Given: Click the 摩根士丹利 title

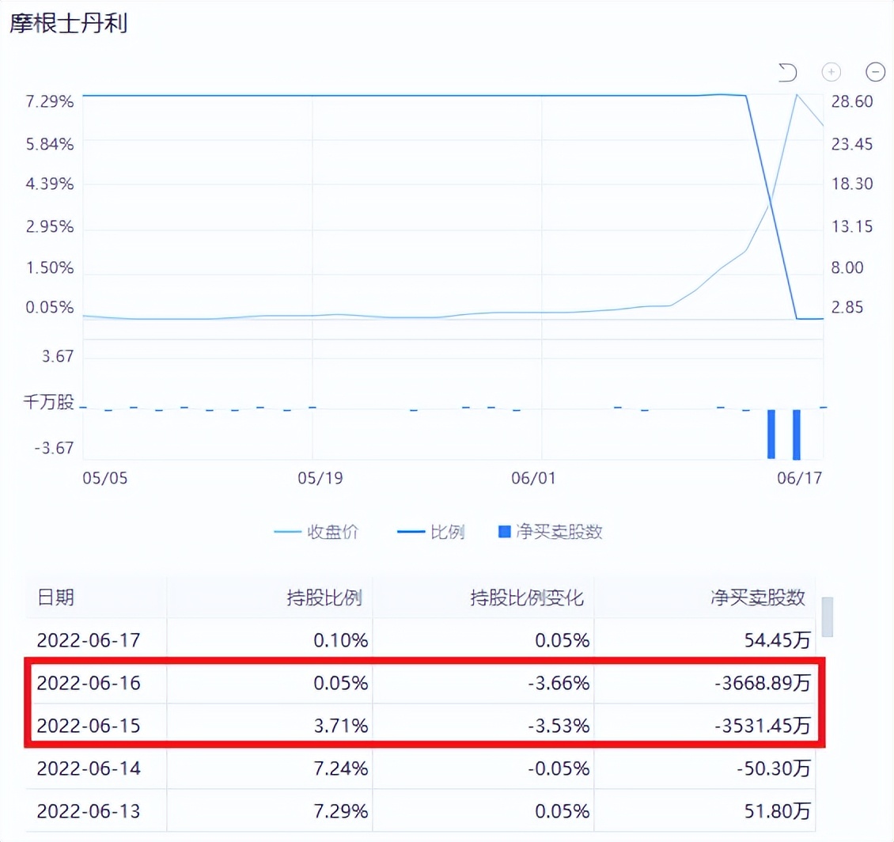Looking at the screenshot, I should (x=68, y=24).
